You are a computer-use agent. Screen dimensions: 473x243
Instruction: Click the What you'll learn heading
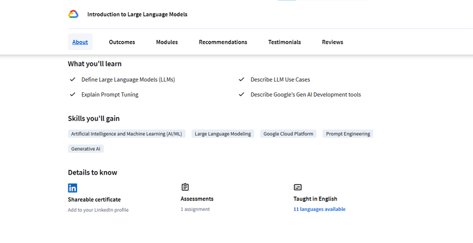point(95,63)
